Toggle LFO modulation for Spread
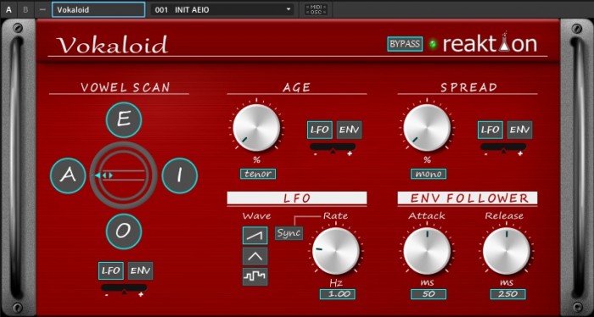Viewport: 594px width, 317px height. coord(490,131)
